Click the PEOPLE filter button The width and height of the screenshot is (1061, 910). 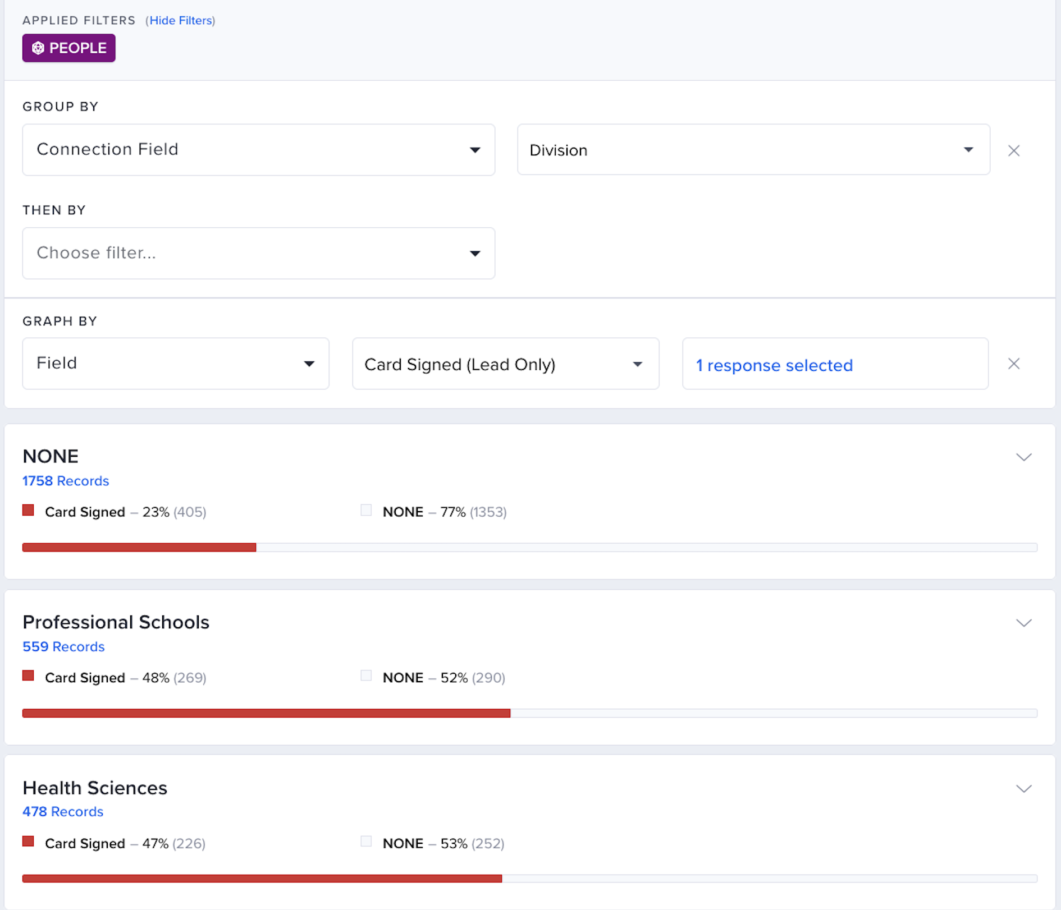pos(69,48)
